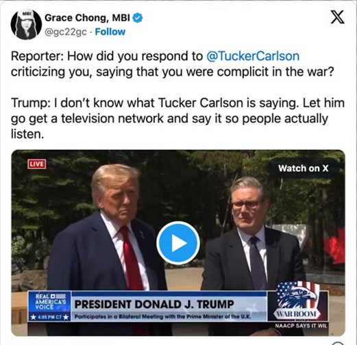This screenshot has height=345, width=357.
Task: Click the @gc22gc handle
Action: (66, 32)
